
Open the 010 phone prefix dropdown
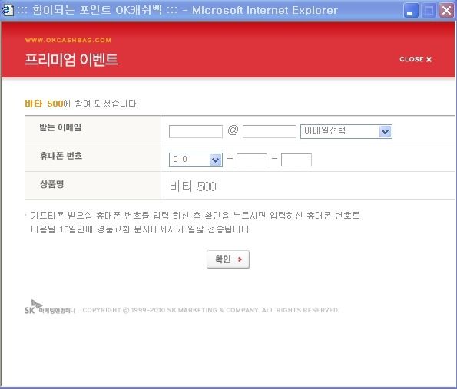click(x=196, y=160)
